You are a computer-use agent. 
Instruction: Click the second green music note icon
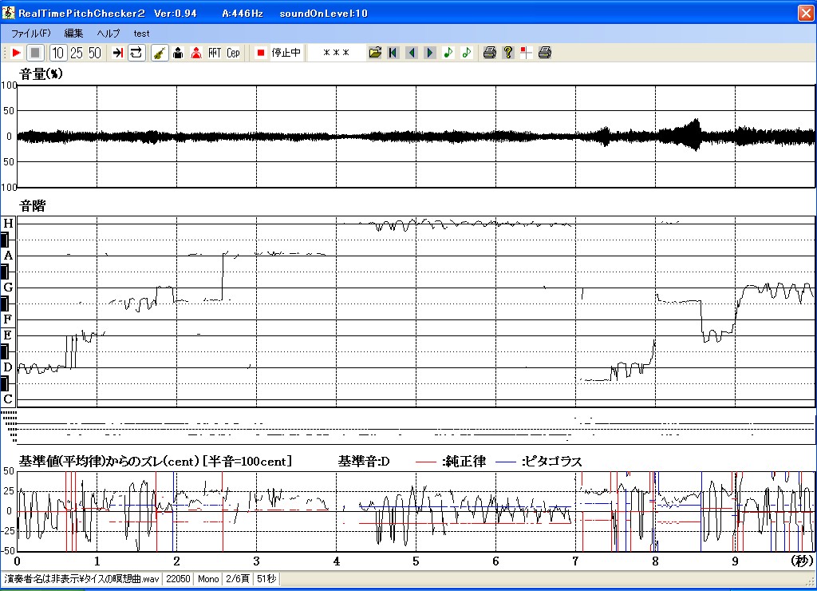click(466, 53)
